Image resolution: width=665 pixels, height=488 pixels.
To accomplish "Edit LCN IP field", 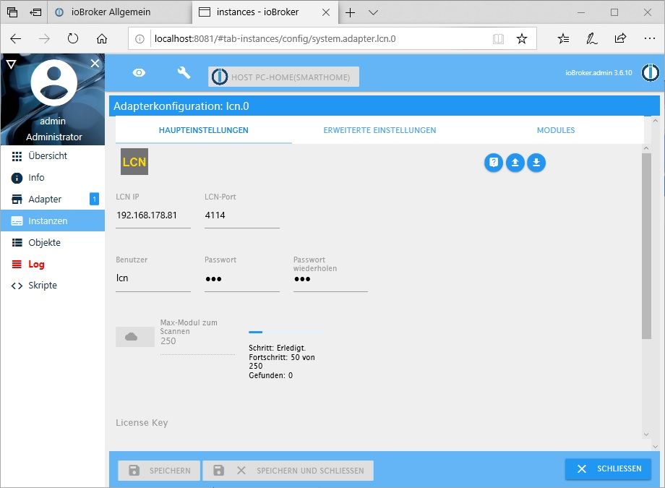I will click(153, 215).
